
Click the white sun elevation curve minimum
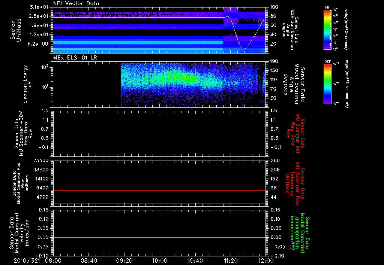[244, 49]
